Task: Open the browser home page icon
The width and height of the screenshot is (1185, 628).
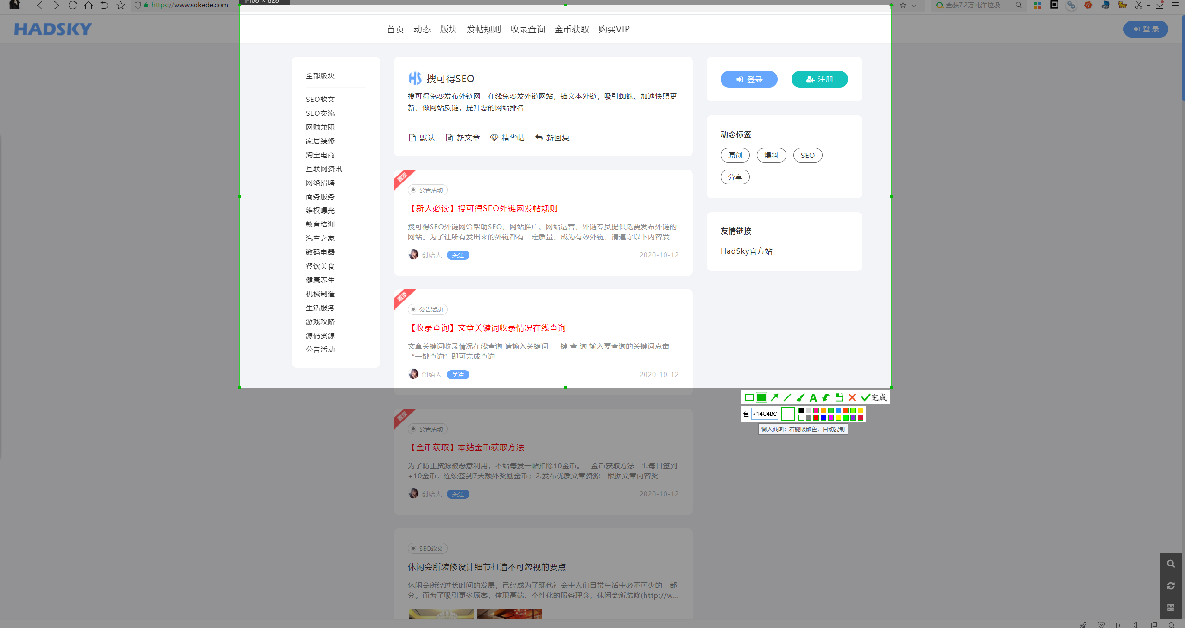Action: point(89,6)
